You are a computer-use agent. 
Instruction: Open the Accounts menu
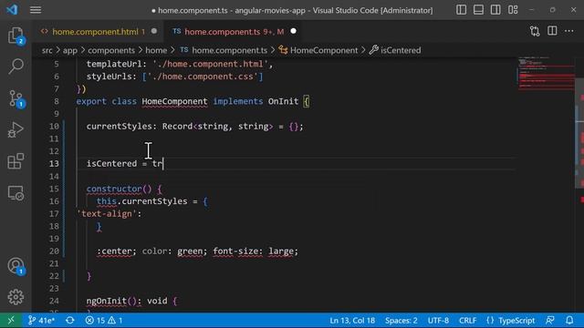pos(16,265)
